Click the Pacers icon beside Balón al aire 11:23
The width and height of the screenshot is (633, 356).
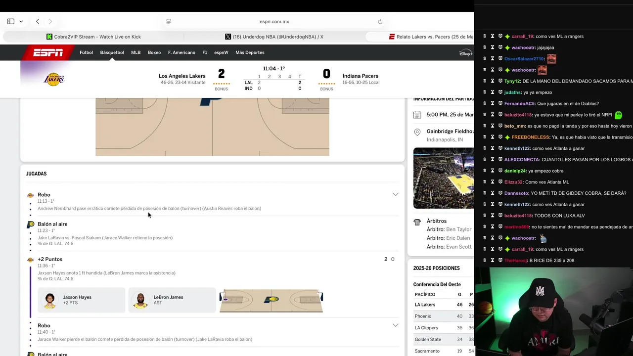[31, 224]
